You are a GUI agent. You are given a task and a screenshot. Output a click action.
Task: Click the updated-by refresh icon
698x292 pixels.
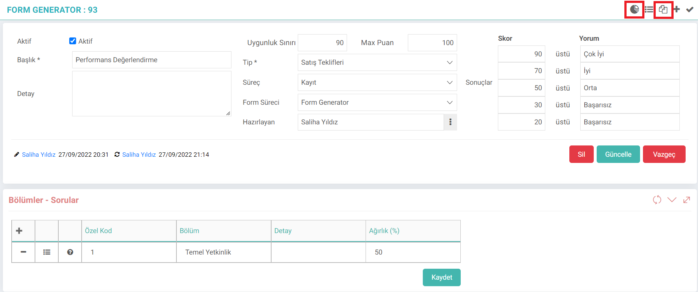[117, 155]
